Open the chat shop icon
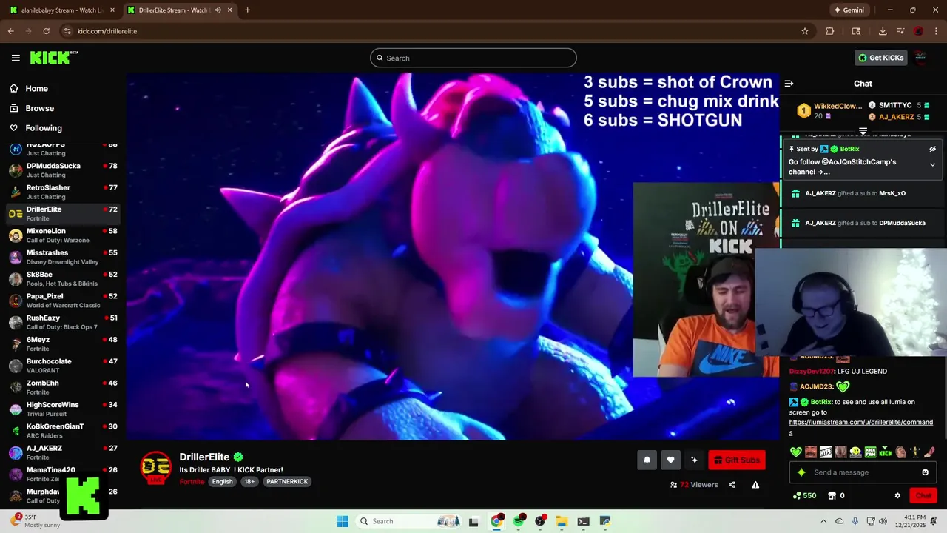Viewport: 947px width, 533px height. [x=832, y=496]
